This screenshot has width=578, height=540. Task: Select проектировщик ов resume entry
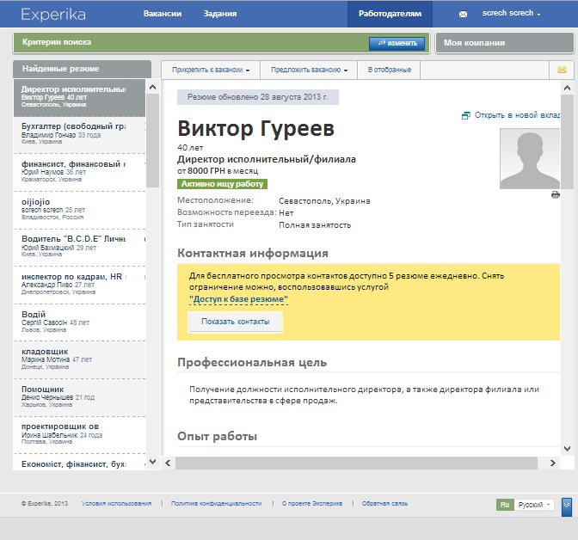pos(80,435)
